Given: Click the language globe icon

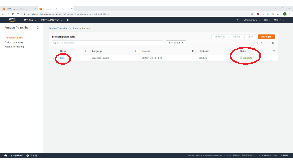Looking at the screenshot, I should [28, 155].
